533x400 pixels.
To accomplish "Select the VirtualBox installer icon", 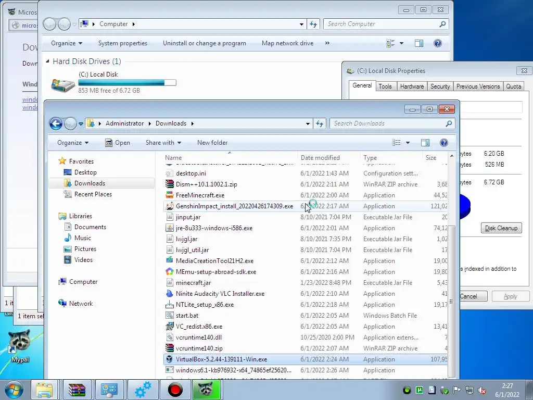I will click(x=169, y=359).
